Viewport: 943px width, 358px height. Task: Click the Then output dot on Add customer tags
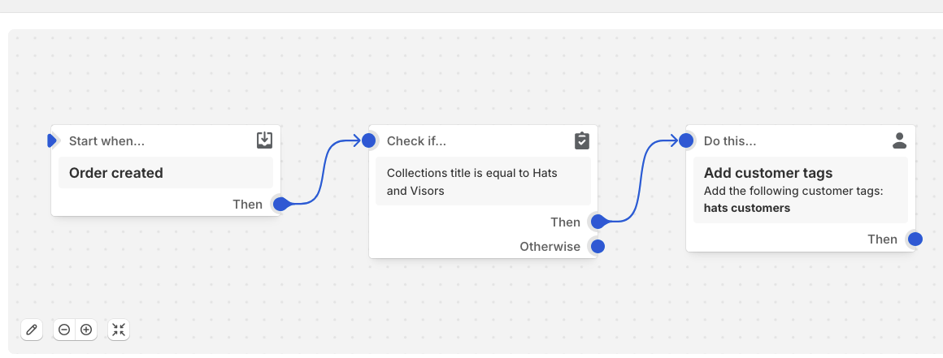(915, 239)
